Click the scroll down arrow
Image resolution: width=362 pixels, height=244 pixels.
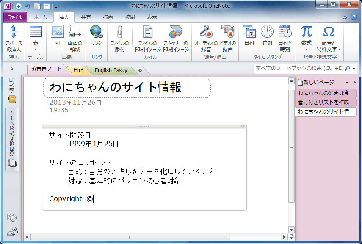291,230
